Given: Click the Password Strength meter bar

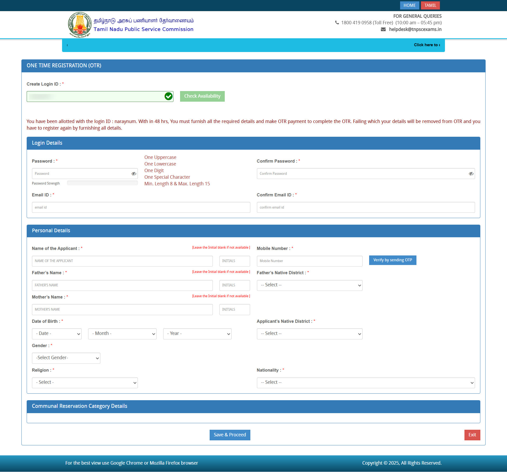Looking at the screenshot, I should click(102, 183).
